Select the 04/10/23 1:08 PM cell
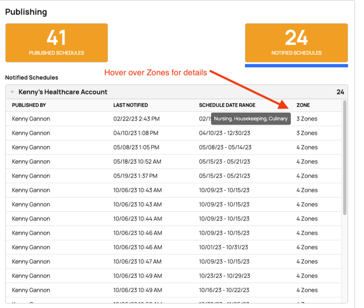Screen dimensions: 364x308 [x=135, y=133]
